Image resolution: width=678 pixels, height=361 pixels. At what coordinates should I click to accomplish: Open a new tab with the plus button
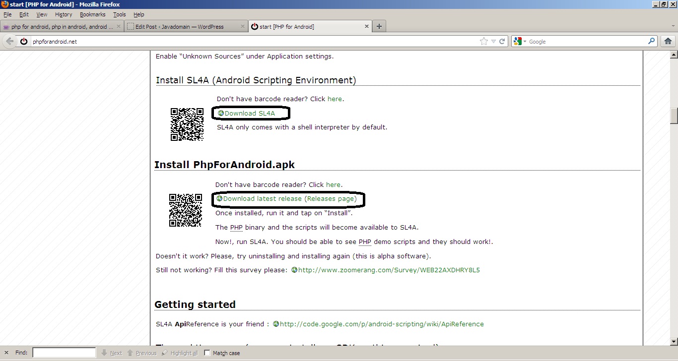[379, 26]
